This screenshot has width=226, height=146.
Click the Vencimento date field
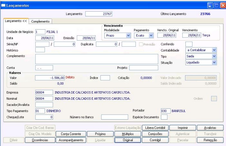192,35
